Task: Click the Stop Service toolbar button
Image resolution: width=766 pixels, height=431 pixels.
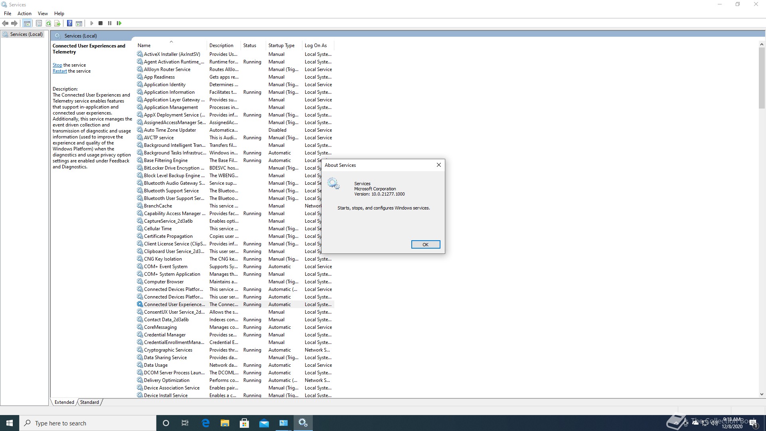Action: [101, 23]
